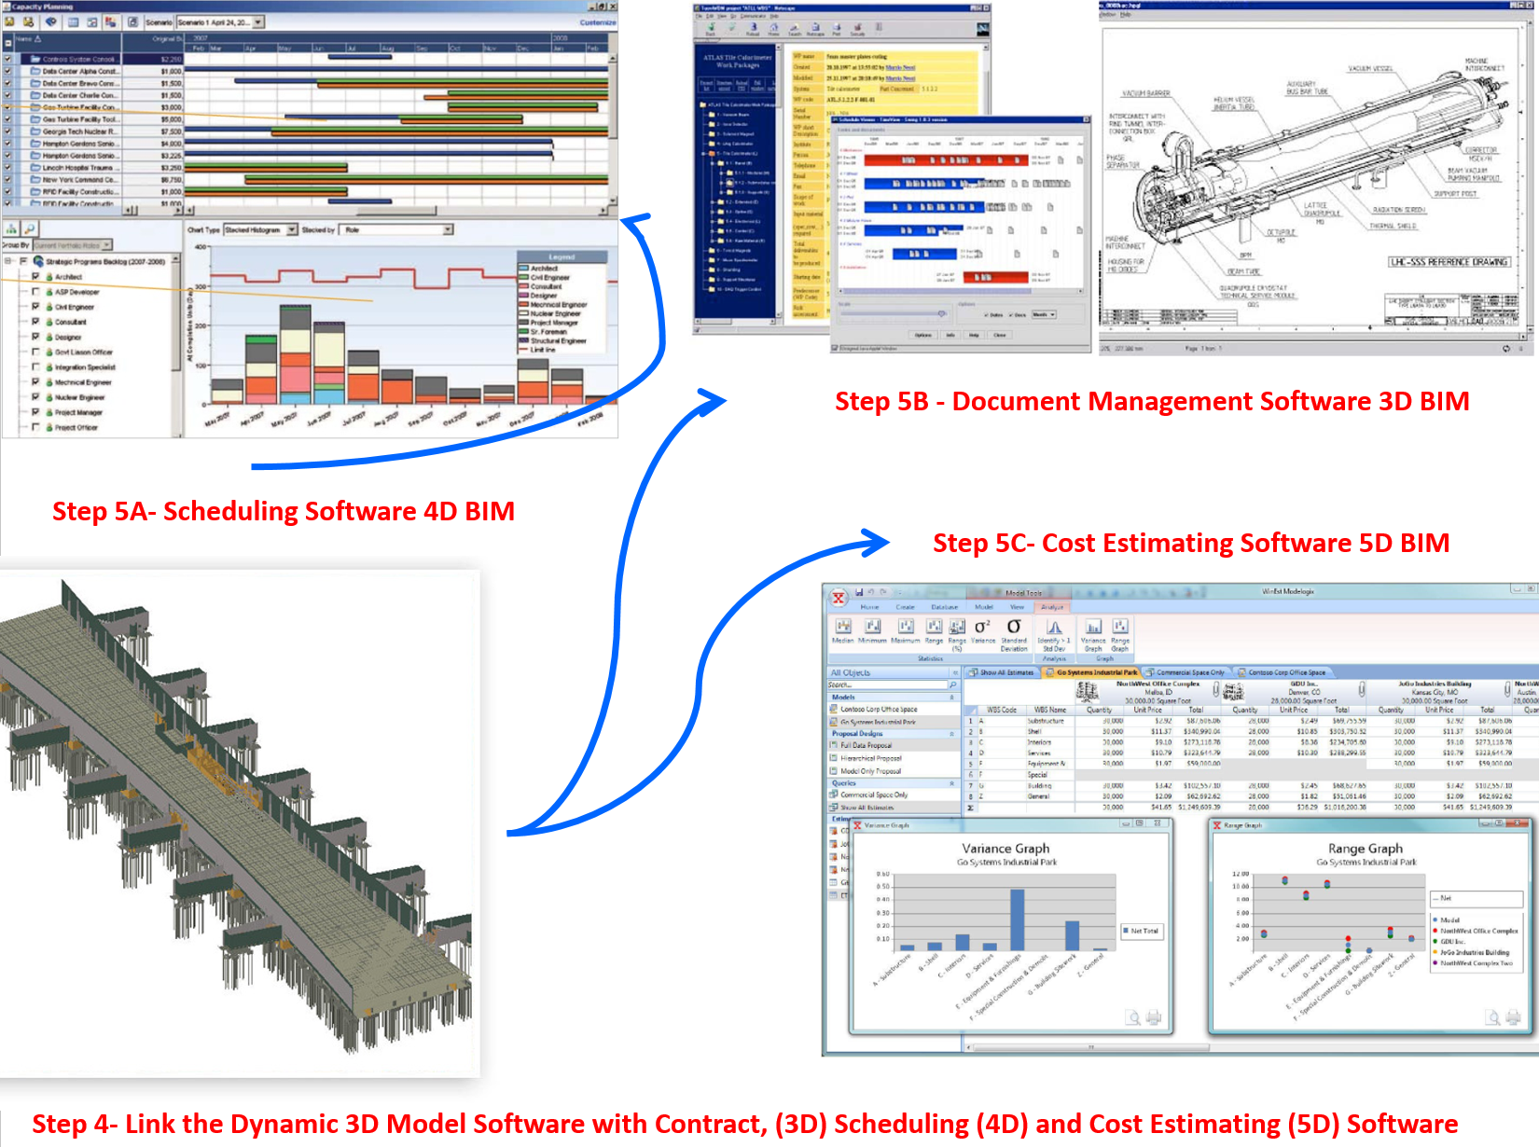Click the Maximum statistics icon
The width and height of the screenshot is (1539, 1147).
point(906,627)
